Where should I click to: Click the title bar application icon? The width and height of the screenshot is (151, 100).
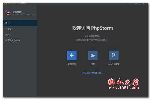coord(5,3)
